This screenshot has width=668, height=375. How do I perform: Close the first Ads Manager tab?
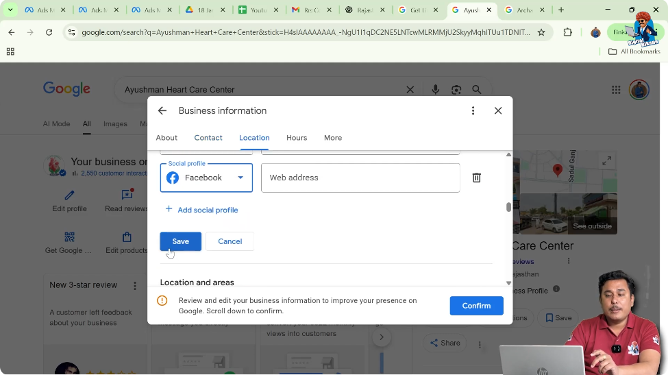(63, 10)
